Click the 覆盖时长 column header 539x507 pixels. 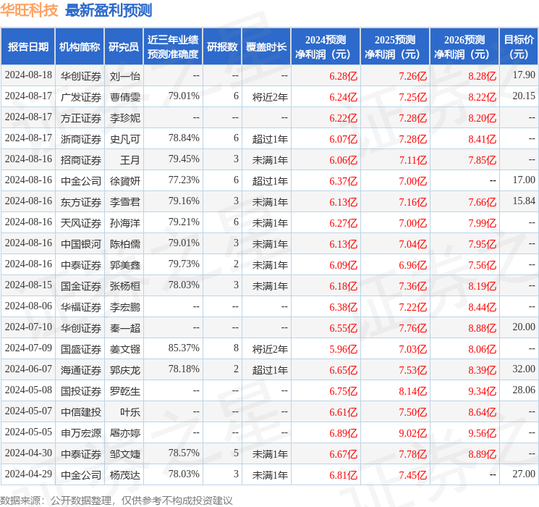266,47
